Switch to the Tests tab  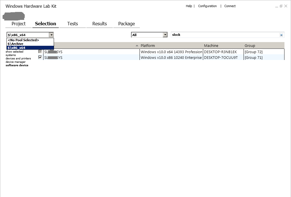click(x=72, y=24)
